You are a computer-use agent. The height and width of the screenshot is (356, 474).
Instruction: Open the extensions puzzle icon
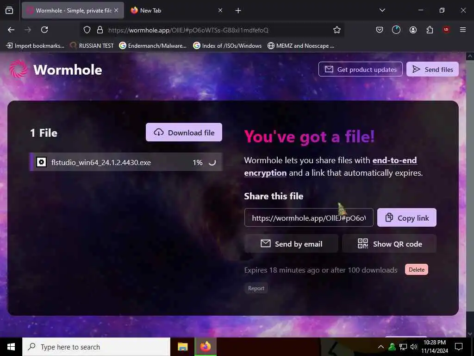click(x=430, y=30)
